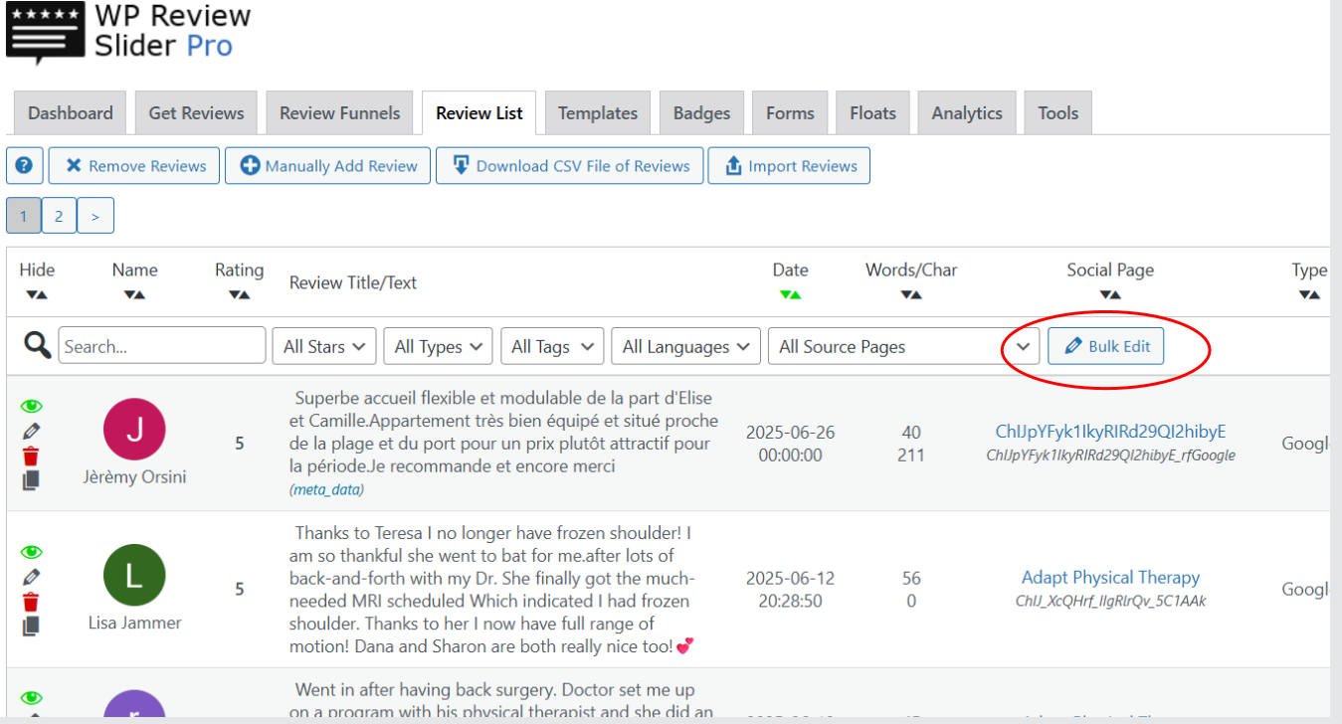Click the blue question mark help icon
The height and width of the screenshot is (724, 1342).
click(24, 166)
